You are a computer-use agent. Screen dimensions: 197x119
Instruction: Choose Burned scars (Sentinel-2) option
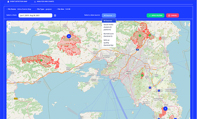point(109,35)
